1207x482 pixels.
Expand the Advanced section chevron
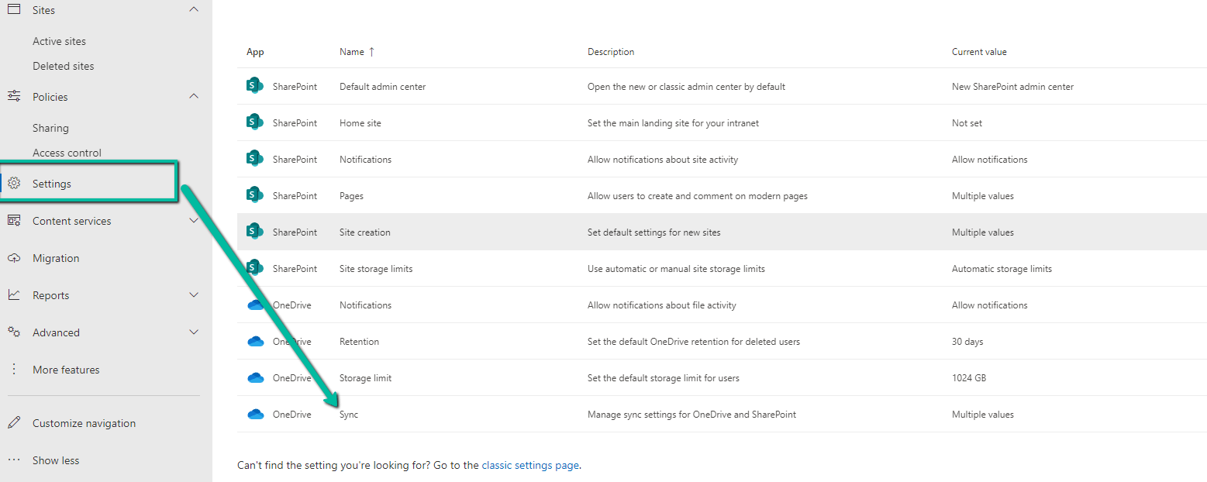click(194, 332)
